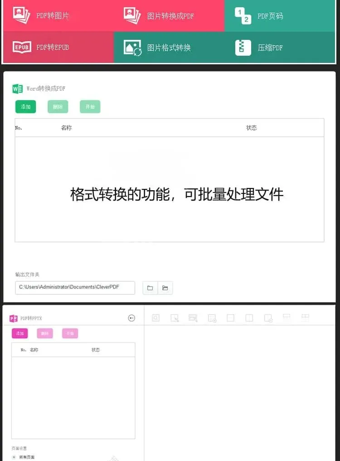Click the 状态 header in PDF转PPTX list
This screenshot has height=461, width=340.
click(96, 350)
